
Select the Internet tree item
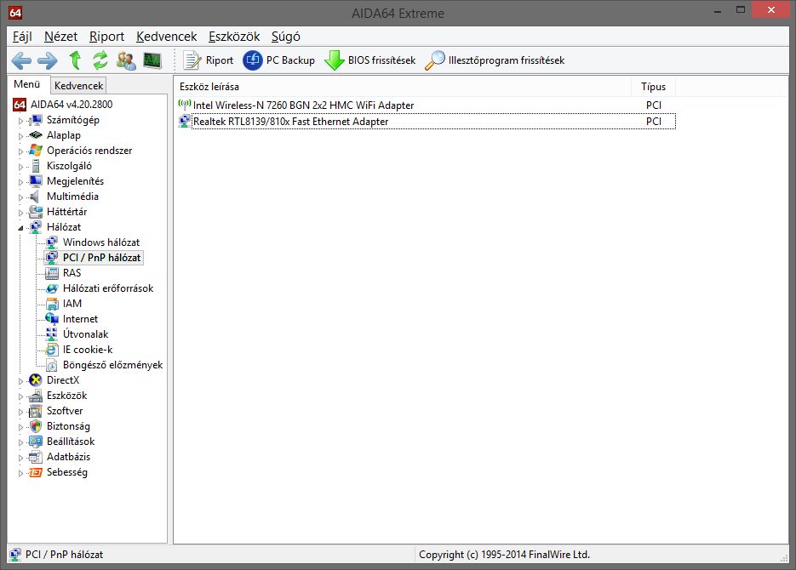(80, 319)
